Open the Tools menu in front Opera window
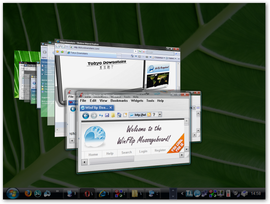 (150, 101)
